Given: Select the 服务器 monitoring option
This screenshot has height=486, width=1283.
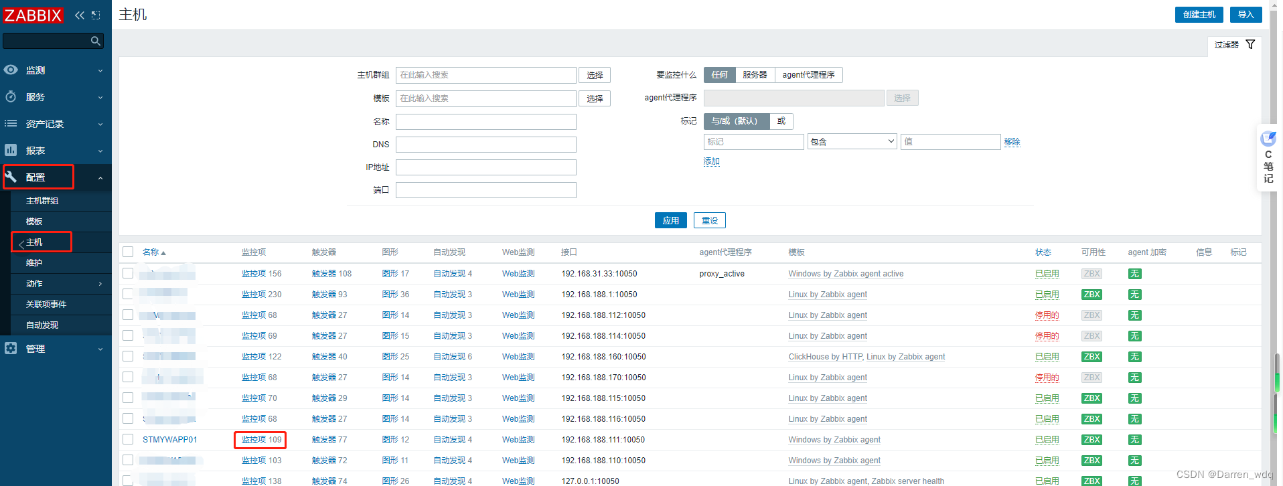Looking at the screenshot, I should point(755,75).
